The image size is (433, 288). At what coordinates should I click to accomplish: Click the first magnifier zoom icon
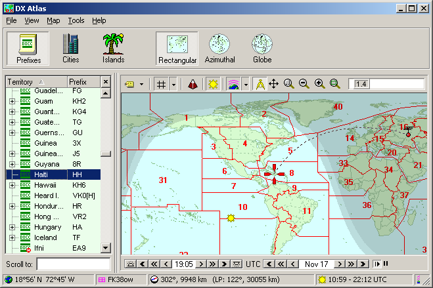pos(289,84)
